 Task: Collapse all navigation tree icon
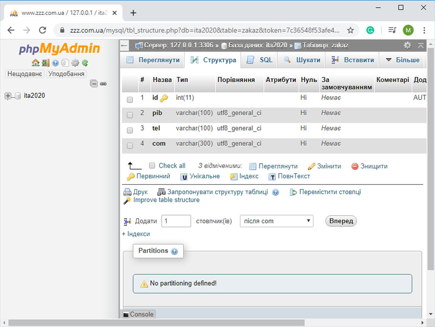point(94,83)
